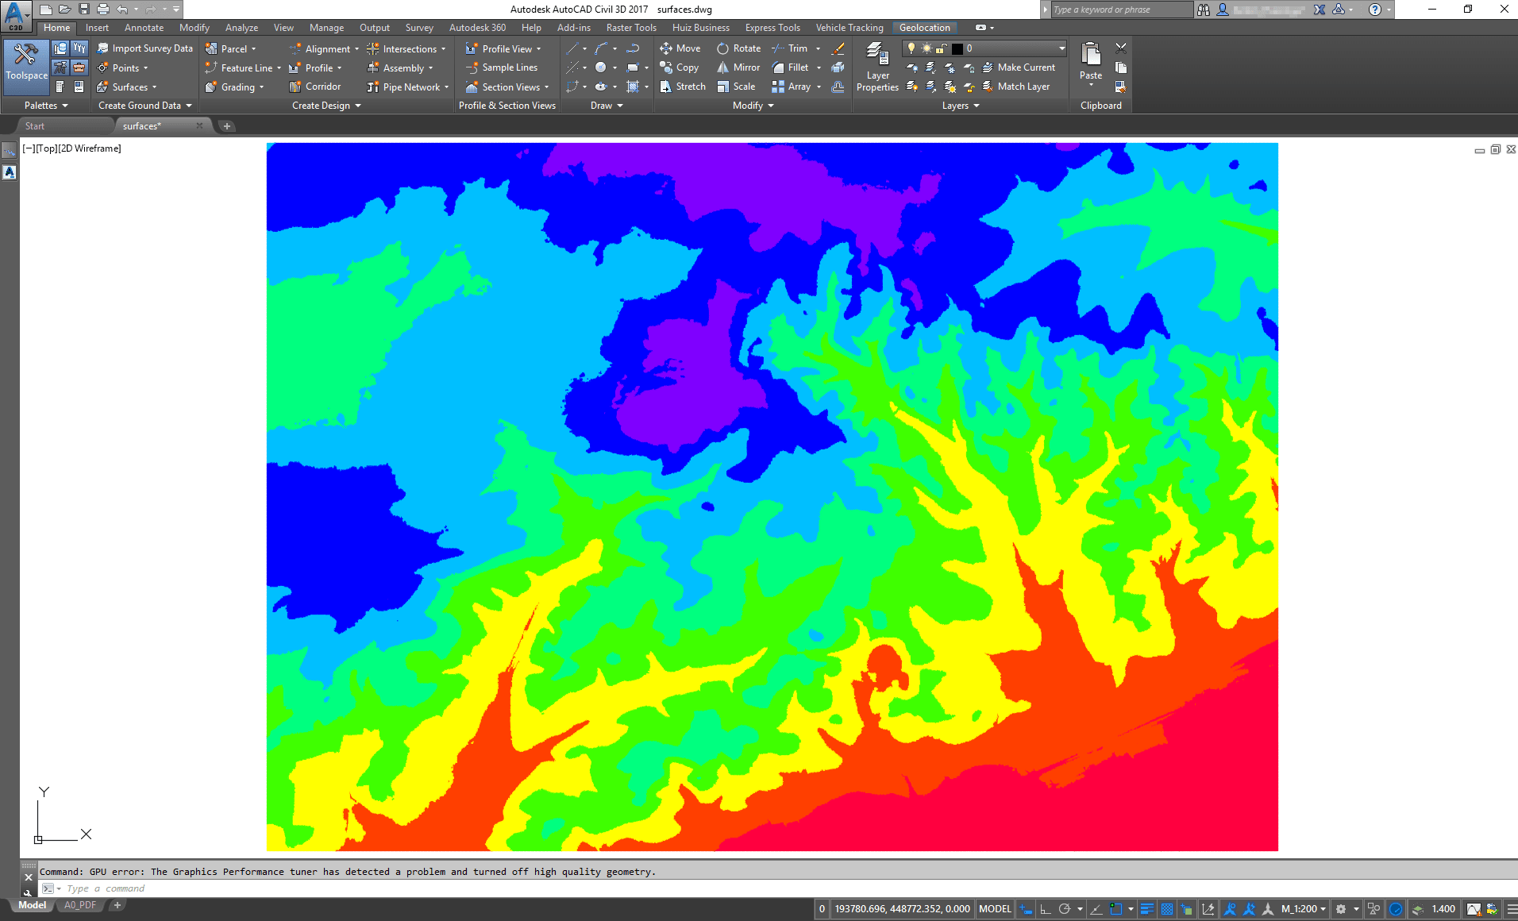Open the layer selection combo box

pyautogui.click(x=984, y=48)
